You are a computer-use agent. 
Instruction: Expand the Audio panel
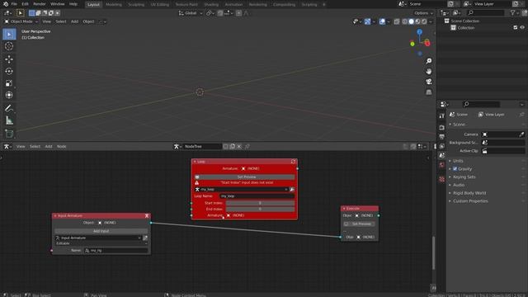459,185
